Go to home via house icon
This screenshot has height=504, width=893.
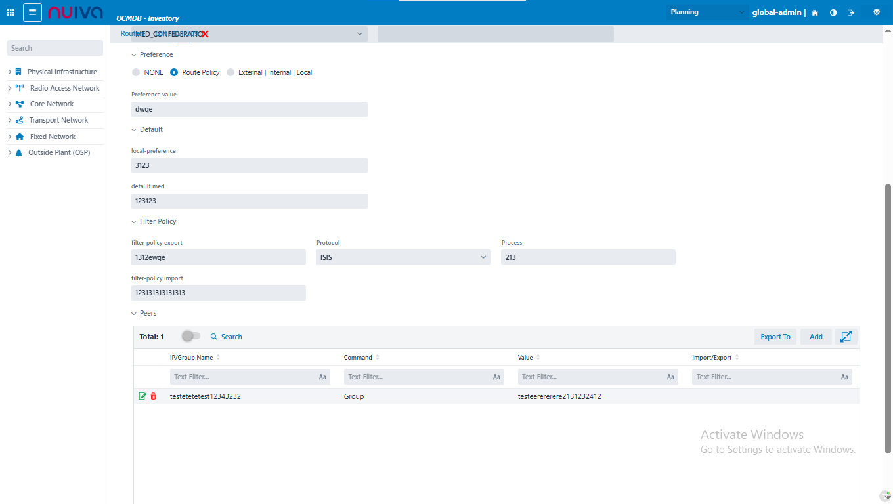pyautogui.click(x=815, y=12)
